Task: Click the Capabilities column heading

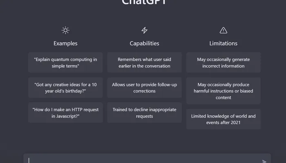Action: tap(144, 43)
